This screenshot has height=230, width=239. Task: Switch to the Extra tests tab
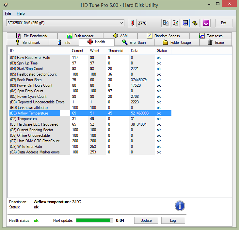[211, 36]
